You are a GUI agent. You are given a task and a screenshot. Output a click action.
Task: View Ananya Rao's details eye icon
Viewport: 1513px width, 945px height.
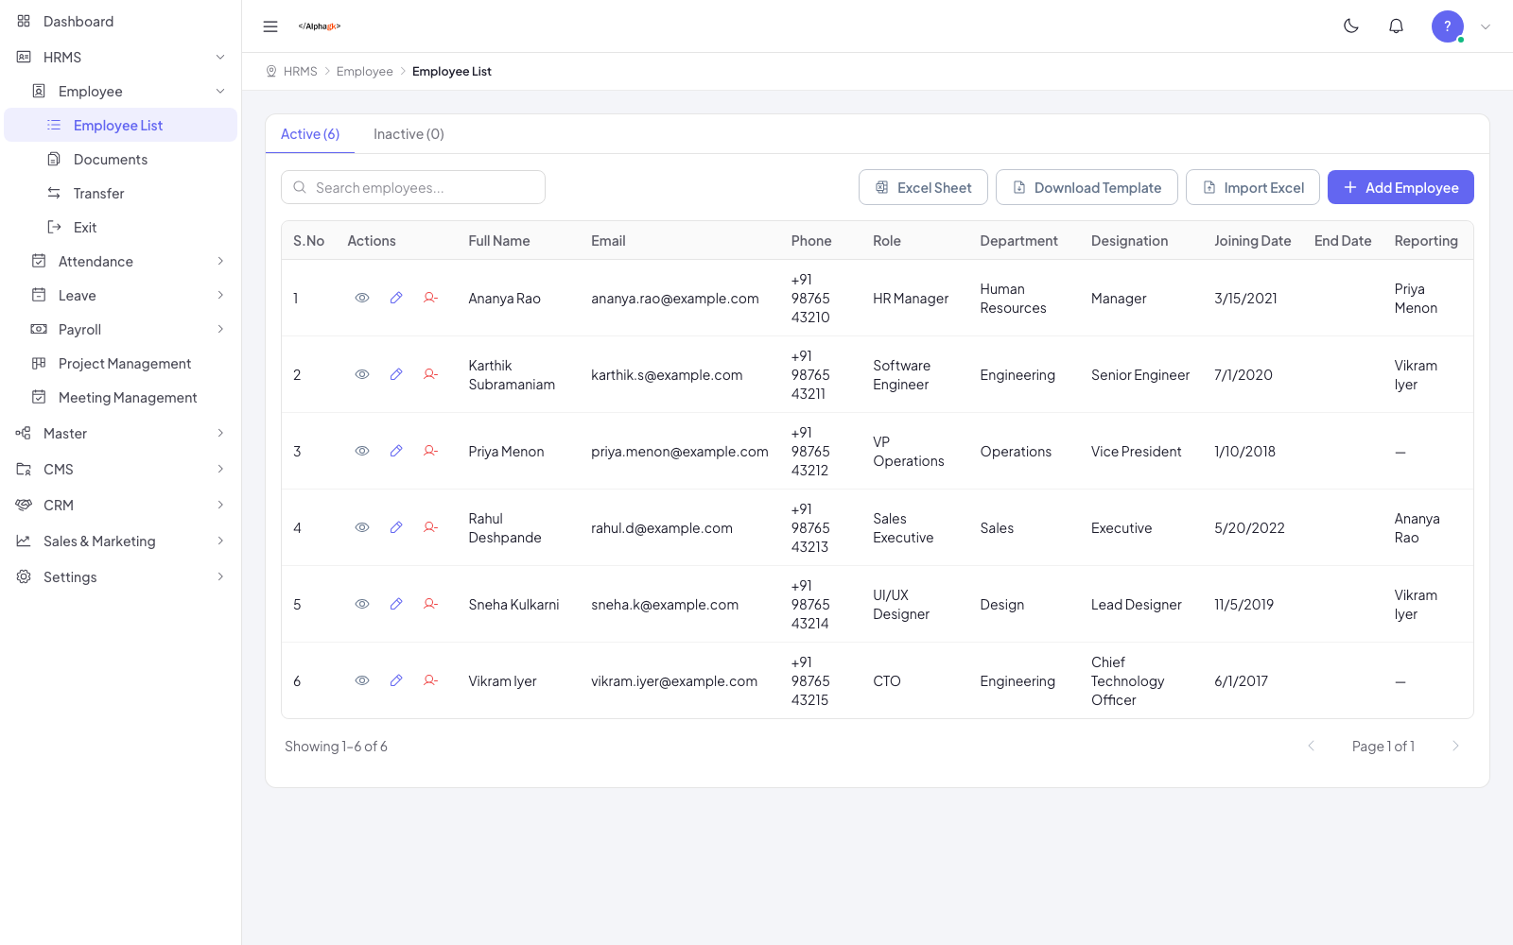pyautogui.click(x=362, y=298)
